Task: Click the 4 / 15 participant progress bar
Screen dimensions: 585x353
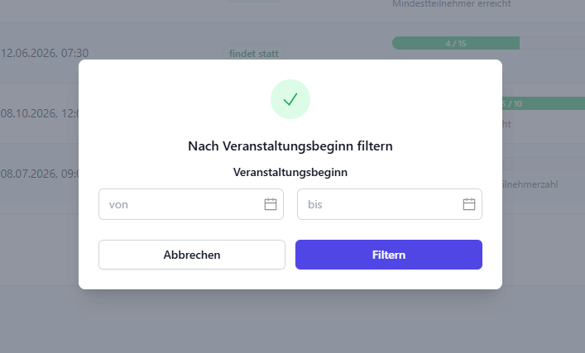Action: [455, 43]
